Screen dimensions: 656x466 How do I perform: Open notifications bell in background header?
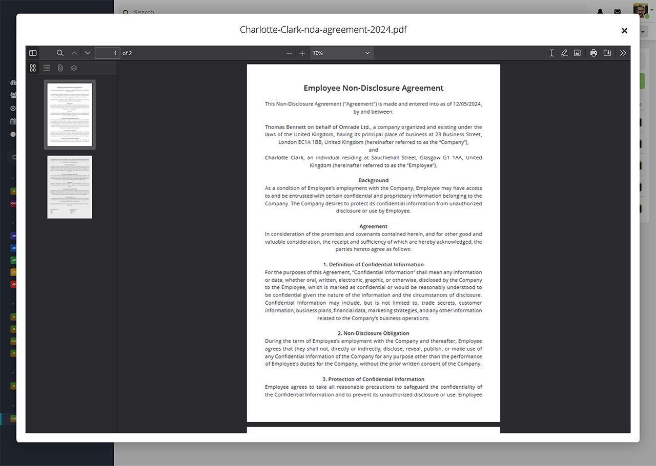(600, 11)
